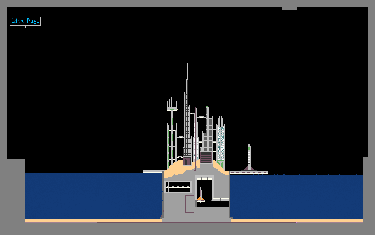Click the blue water left of island
The width and height of the screenshot is (375, 235).
(94, 196)
